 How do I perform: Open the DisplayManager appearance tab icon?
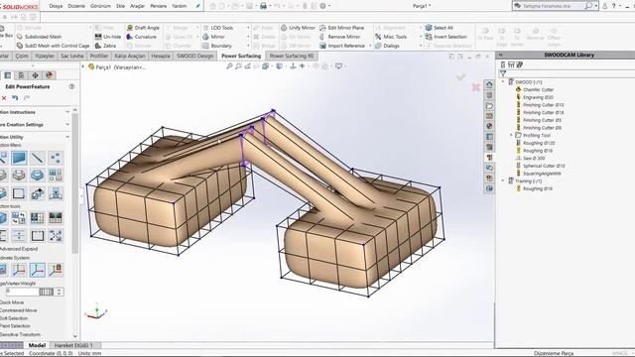[x=50, y=75]
